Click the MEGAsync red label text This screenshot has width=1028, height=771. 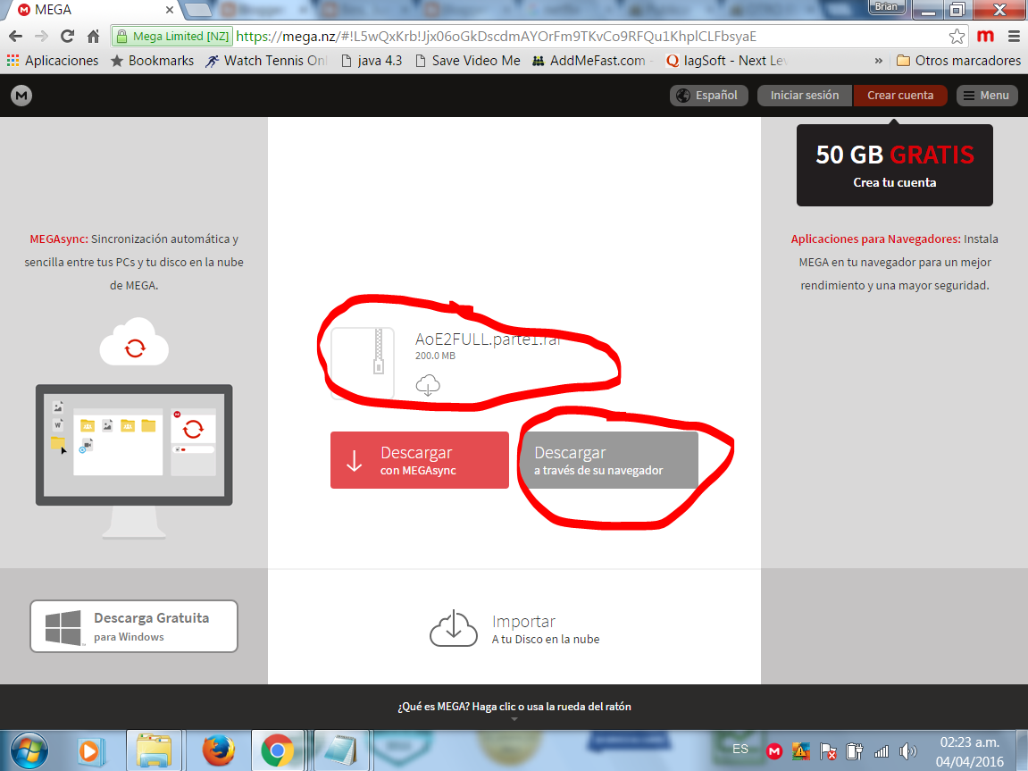[x=59, y=239]
